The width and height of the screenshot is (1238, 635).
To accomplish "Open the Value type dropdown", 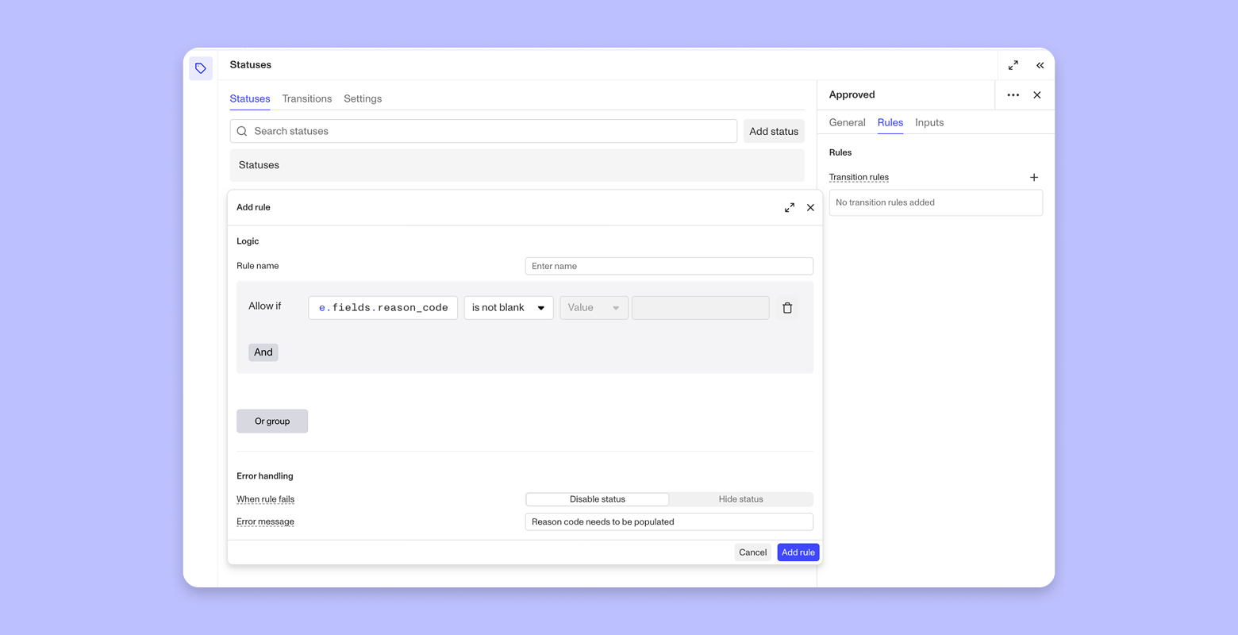I will [594, 308].
